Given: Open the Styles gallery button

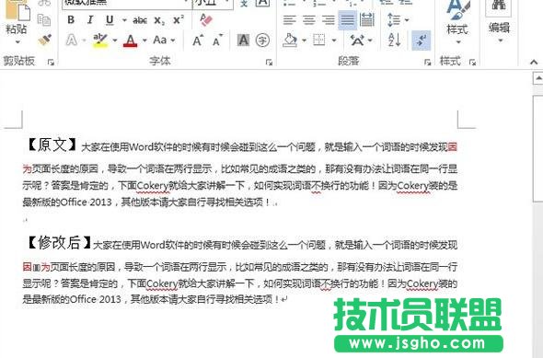Looking at the screenshot, I should pyautogui.click(x=457, y=21).
